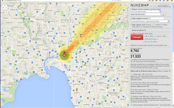
Task: Click the yield kilotons input field
Action: click(156, 18)
